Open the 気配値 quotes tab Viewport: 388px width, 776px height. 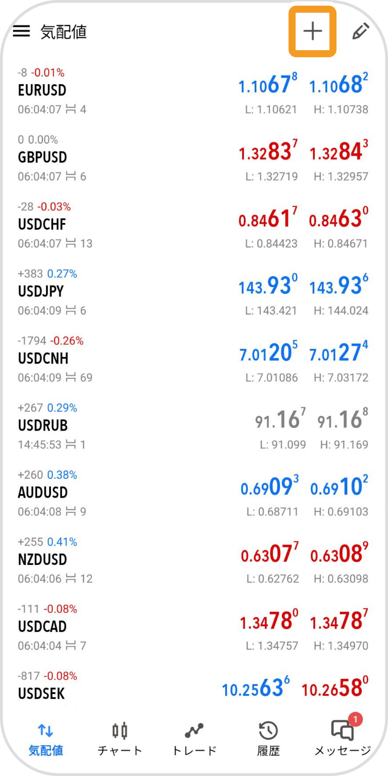click(x=46, y=739)
